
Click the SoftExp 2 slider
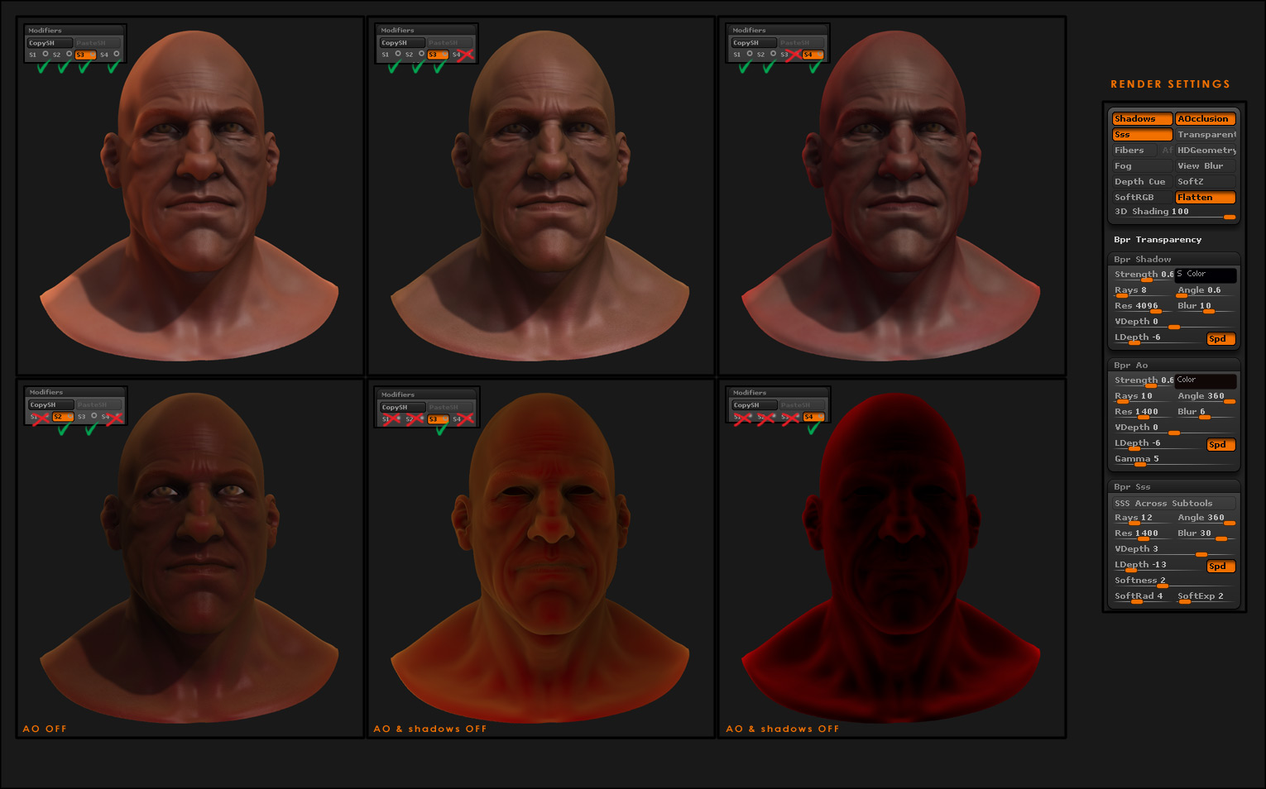tap(1205, 596)
